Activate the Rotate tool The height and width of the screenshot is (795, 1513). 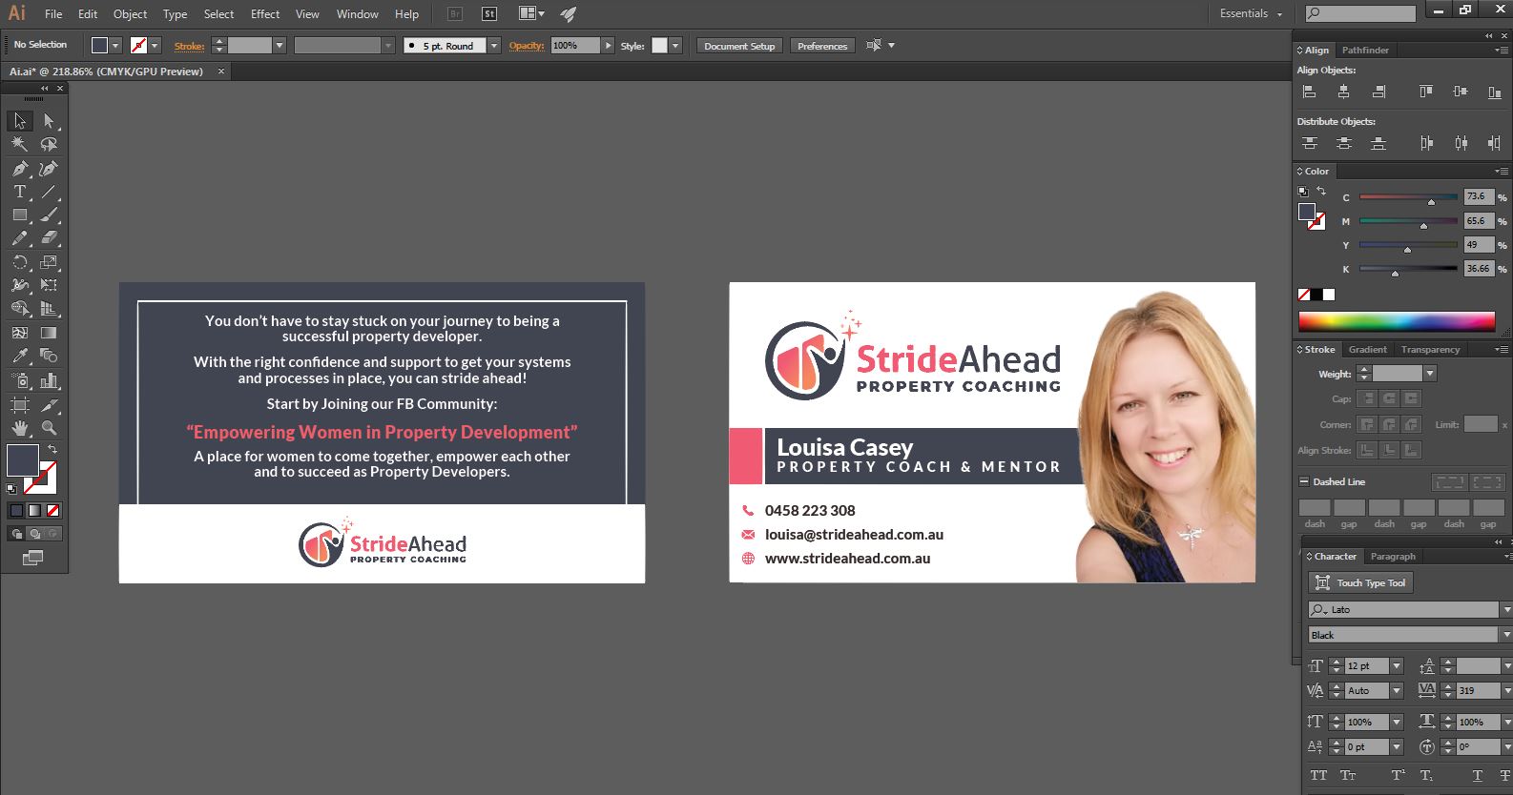[x=20, y=262]
